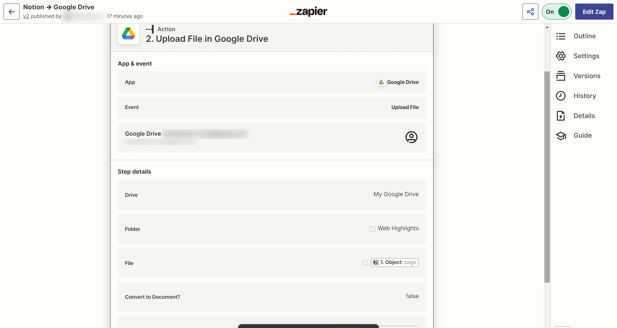617x328 pixels.
Task: Click the App & event section heading
Action: click(x=135, y=64)
